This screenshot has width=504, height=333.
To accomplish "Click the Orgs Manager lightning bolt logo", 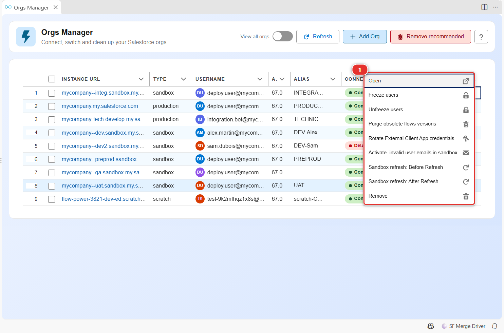I will click(x=26, y=37).
